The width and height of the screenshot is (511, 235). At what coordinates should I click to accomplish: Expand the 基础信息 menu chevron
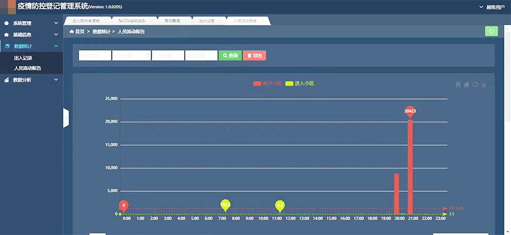pos(56,35)
